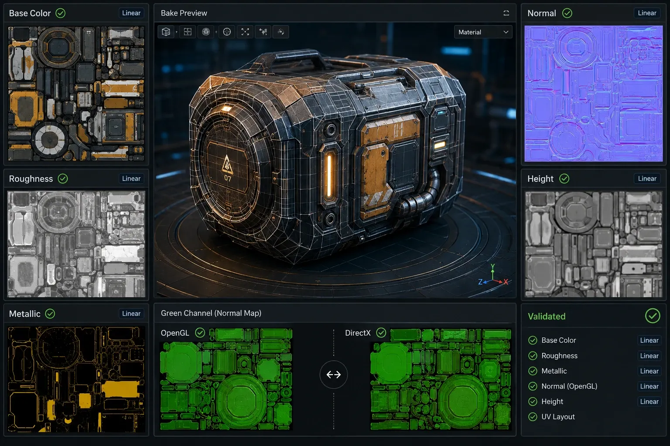Click the check icon beside Roughness panel title
The image size is (670, 446).
click(x=63, y=179)
